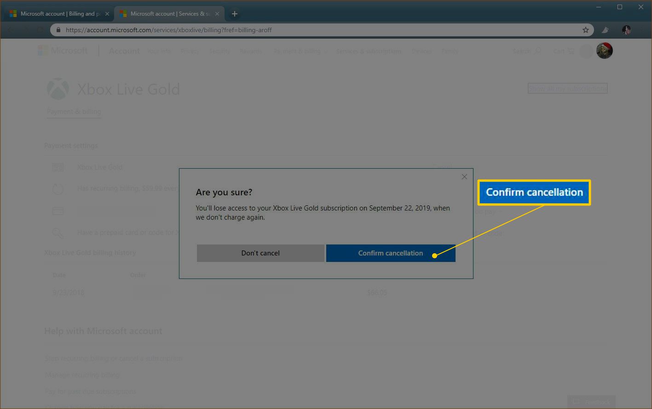Open the Chrome profile avatar
Image resolution: width=652 pixels, height=409 pixels.
(x=626, y=30)
